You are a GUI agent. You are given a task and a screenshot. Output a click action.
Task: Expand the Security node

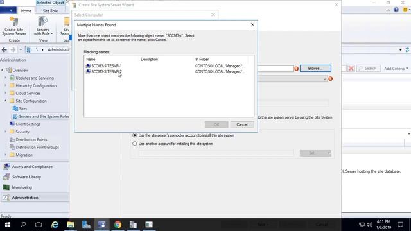click(5, 132)
